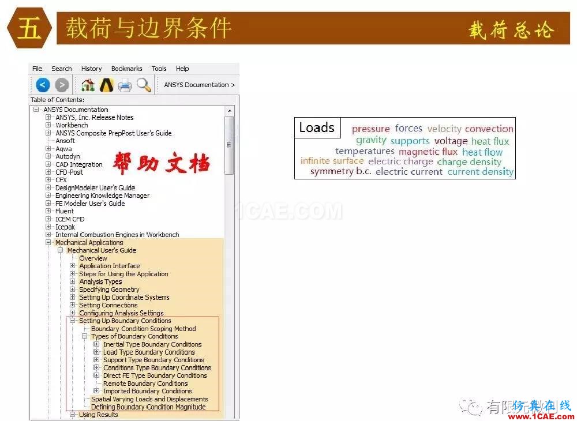This screenshot has width=577, height=421.
Task: Expand Internal Combustion Engines in Workbench
Action: click(x=48, y=235)
